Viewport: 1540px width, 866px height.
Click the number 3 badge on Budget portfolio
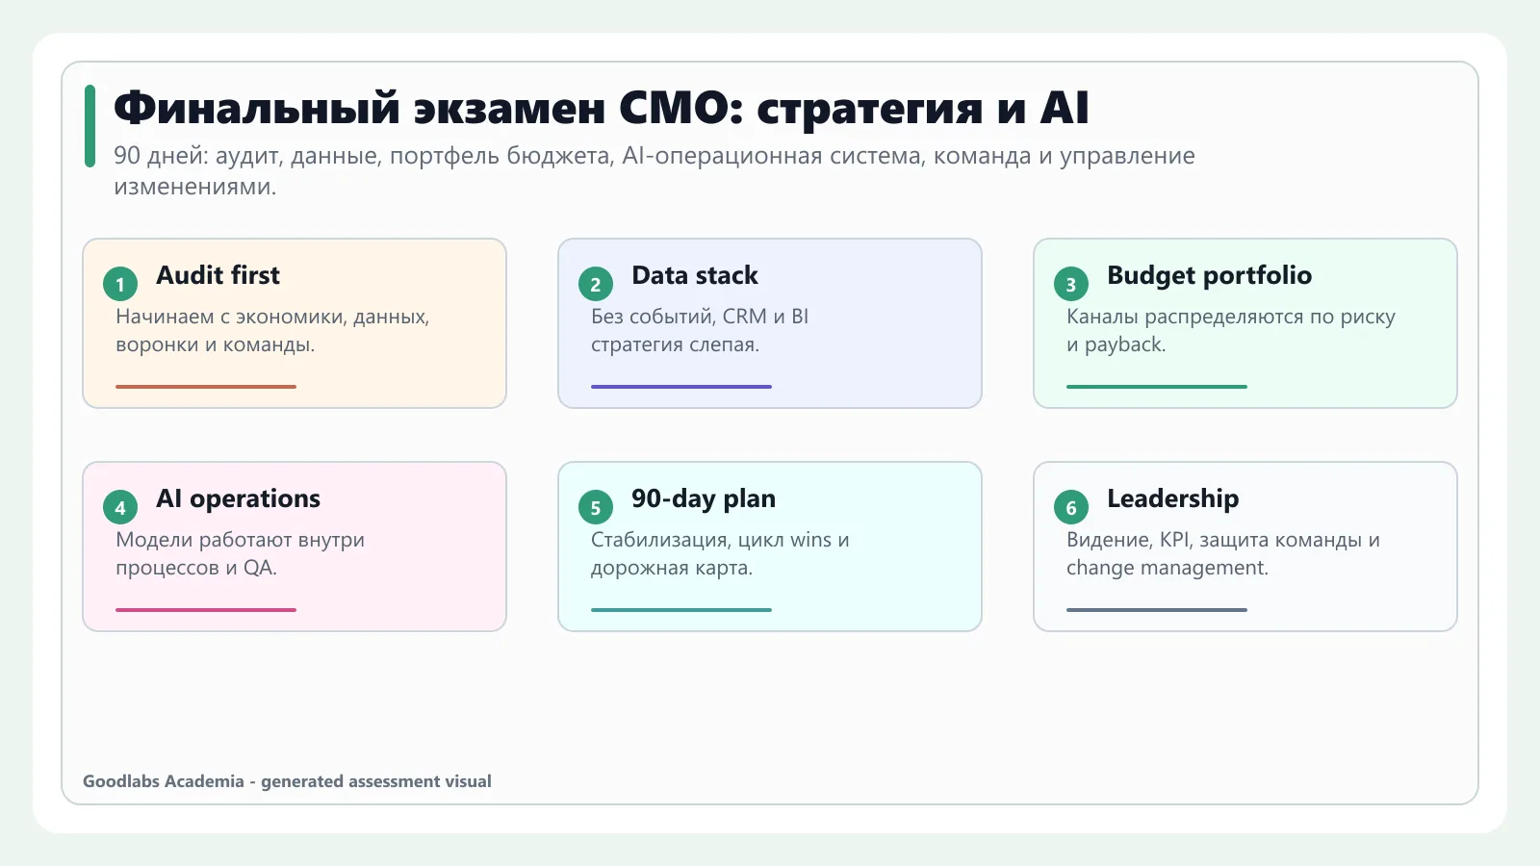tap(1071, 284)
